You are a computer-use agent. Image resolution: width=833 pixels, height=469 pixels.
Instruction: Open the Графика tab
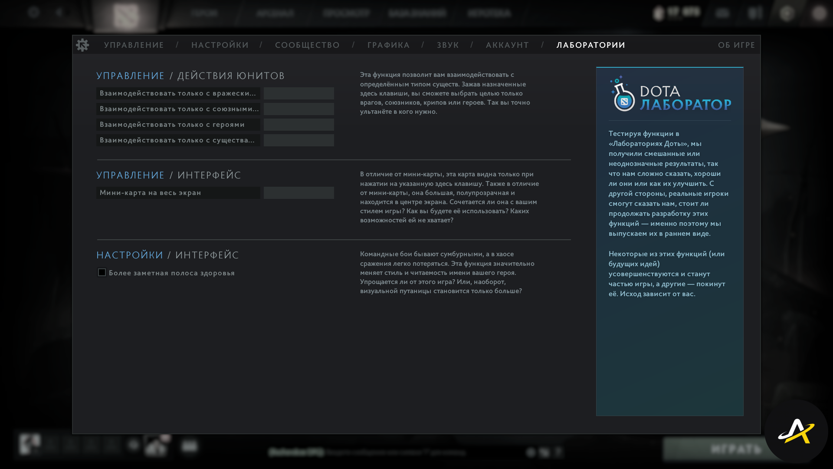(x=389, y=45)
